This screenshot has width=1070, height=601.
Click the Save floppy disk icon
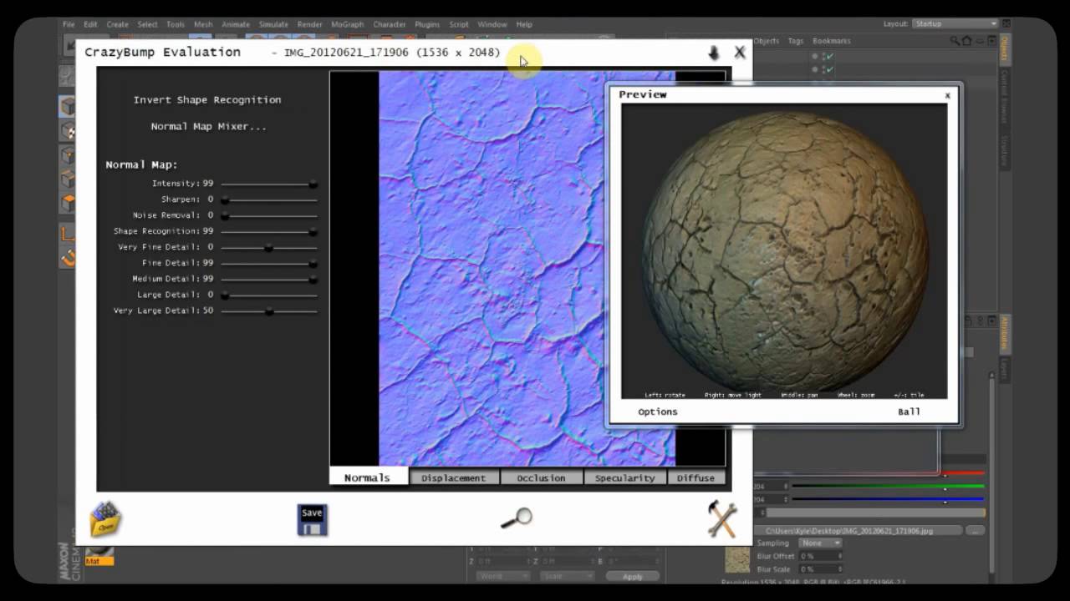pyautogui.click(x=312, y=519)
